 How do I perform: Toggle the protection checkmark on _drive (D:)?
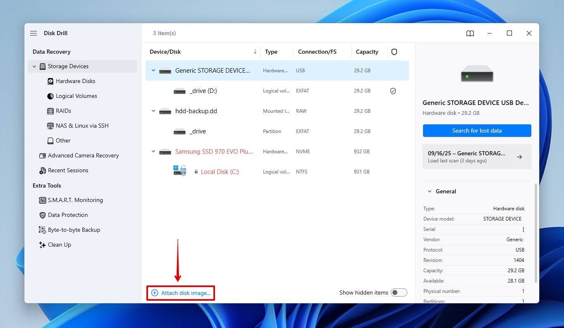[x=393, y=91]
